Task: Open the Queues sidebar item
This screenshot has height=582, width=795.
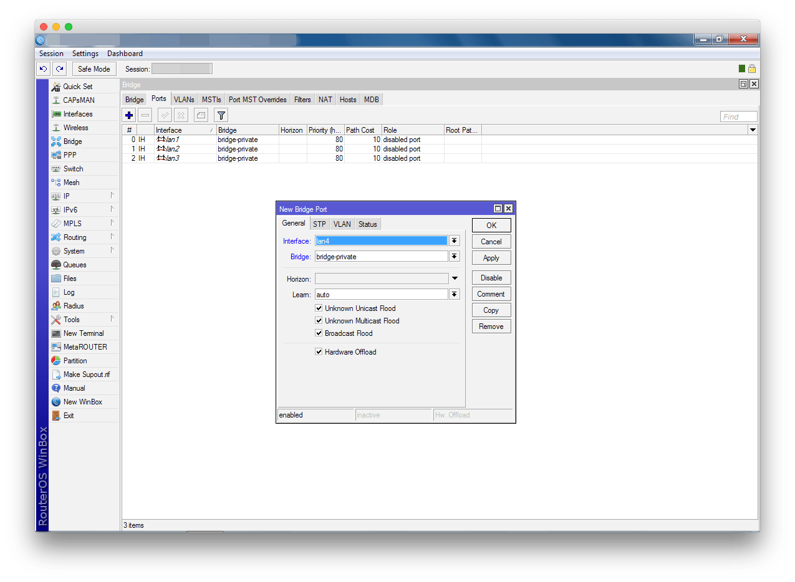Action: [75, 265]
